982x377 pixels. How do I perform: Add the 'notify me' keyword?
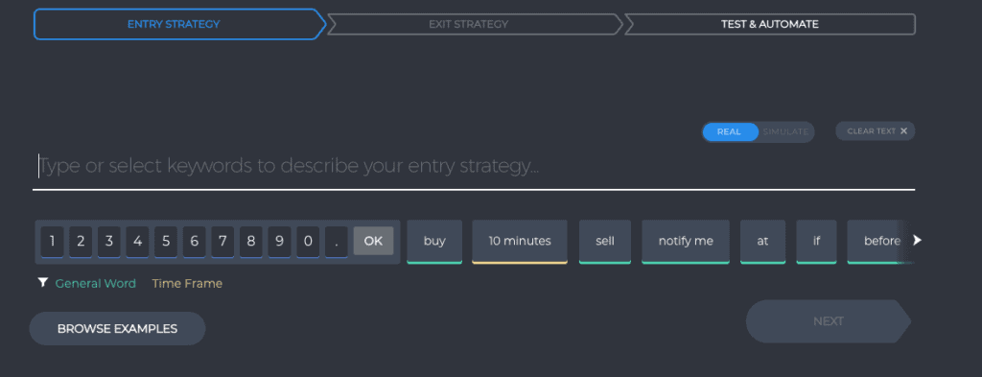click(x=686, y=241)
